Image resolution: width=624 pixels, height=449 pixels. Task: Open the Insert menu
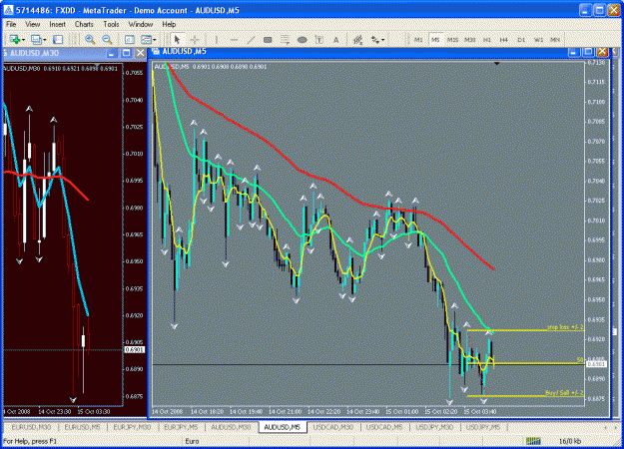(57, 24)
